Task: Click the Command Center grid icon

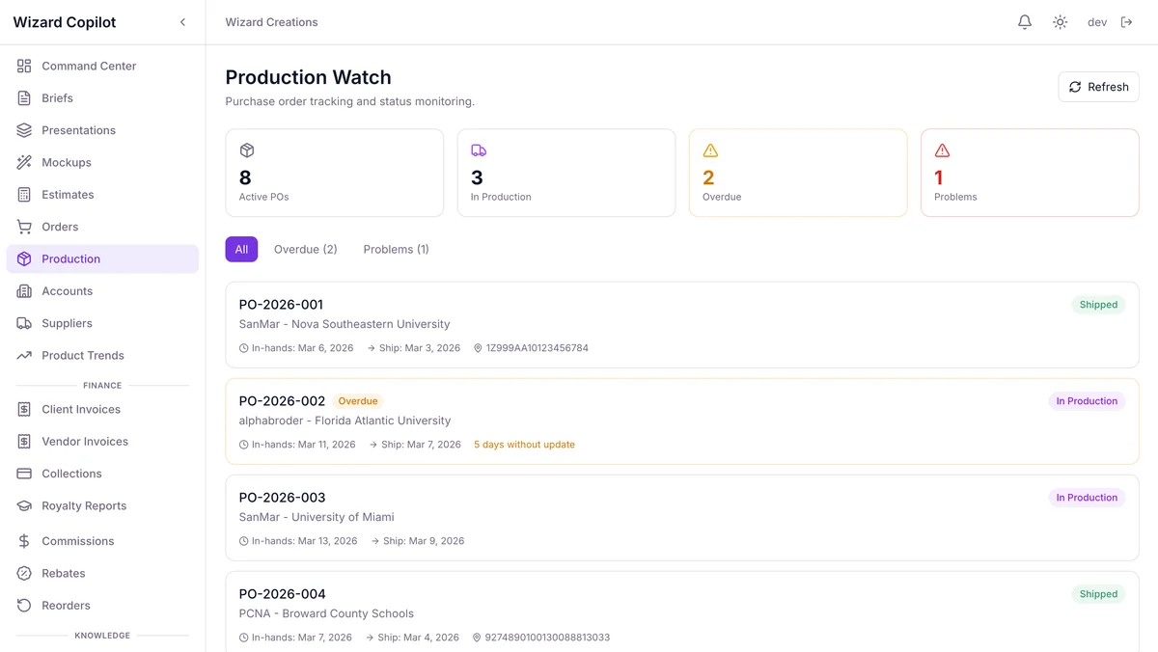Action: [x=24, y=66]
